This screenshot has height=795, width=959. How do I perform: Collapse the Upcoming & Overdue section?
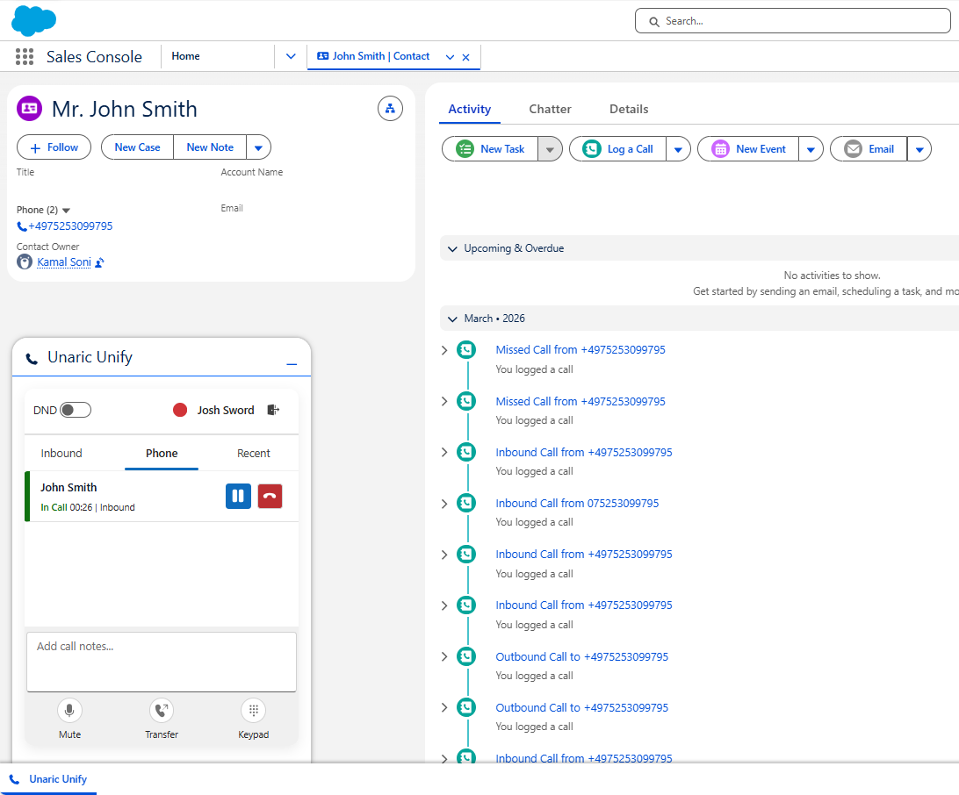452,248
